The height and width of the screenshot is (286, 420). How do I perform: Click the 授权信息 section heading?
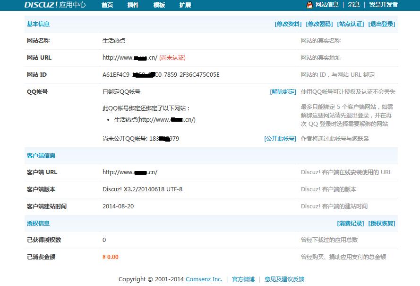pyautogui.click(x=38, y=223)
